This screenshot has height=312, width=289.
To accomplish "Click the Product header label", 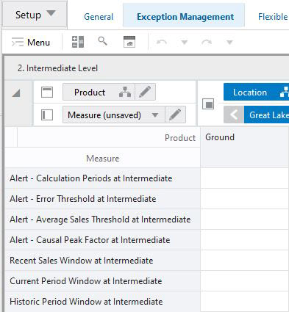I will (x=180, y=138).
